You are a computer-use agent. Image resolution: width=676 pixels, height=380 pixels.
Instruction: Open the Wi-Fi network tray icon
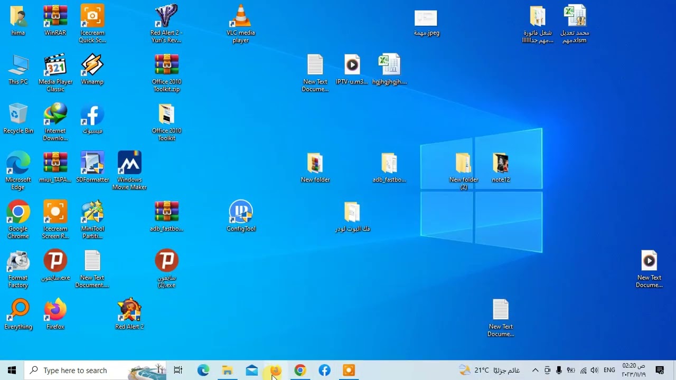583,370
